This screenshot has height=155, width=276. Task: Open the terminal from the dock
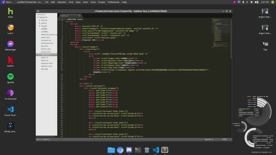[138, 150]
